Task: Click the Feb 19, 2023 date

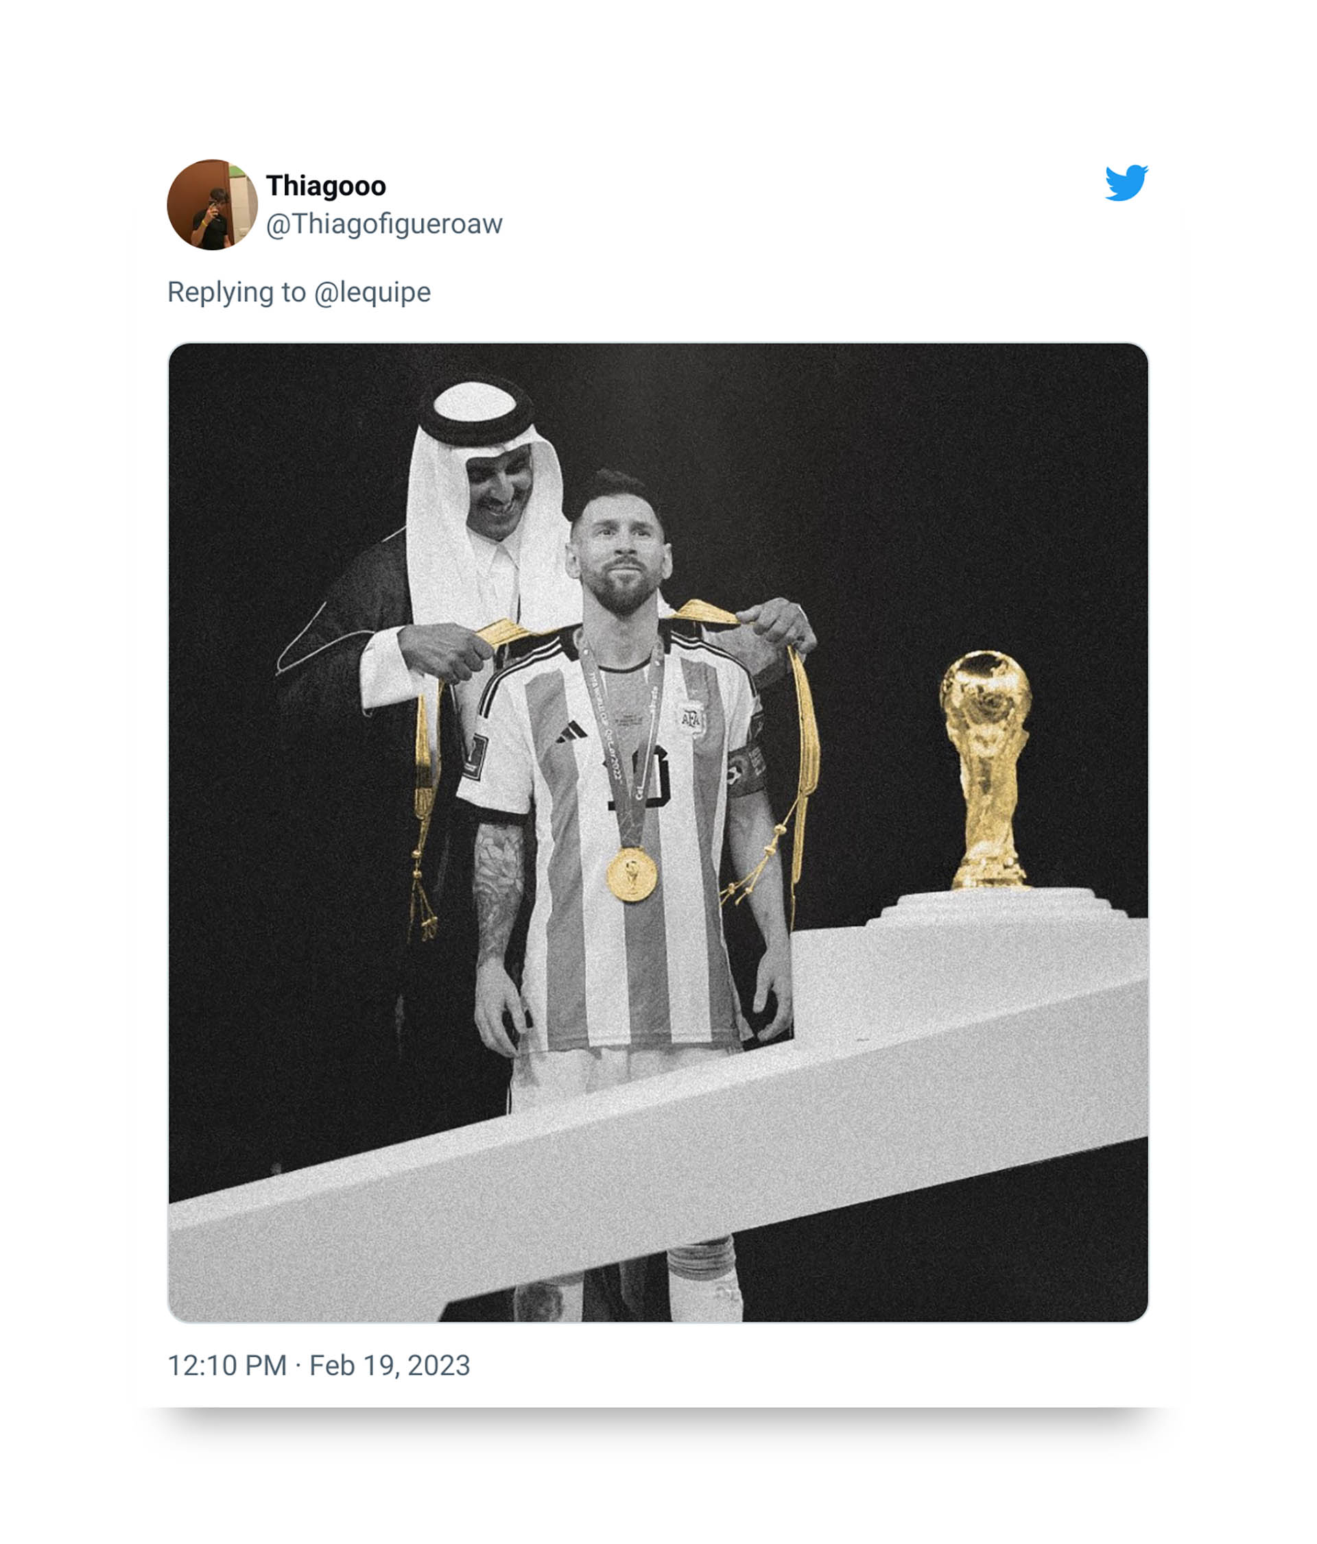Action: [389, 1365]
